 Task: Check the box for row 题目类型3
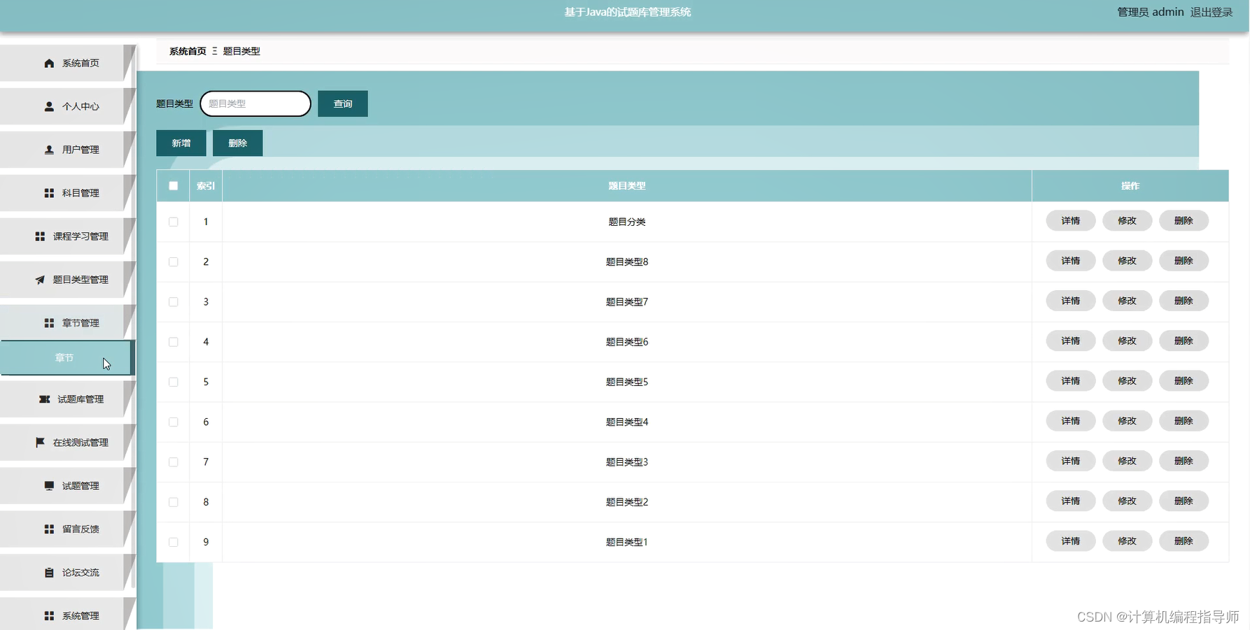(174, 462)
